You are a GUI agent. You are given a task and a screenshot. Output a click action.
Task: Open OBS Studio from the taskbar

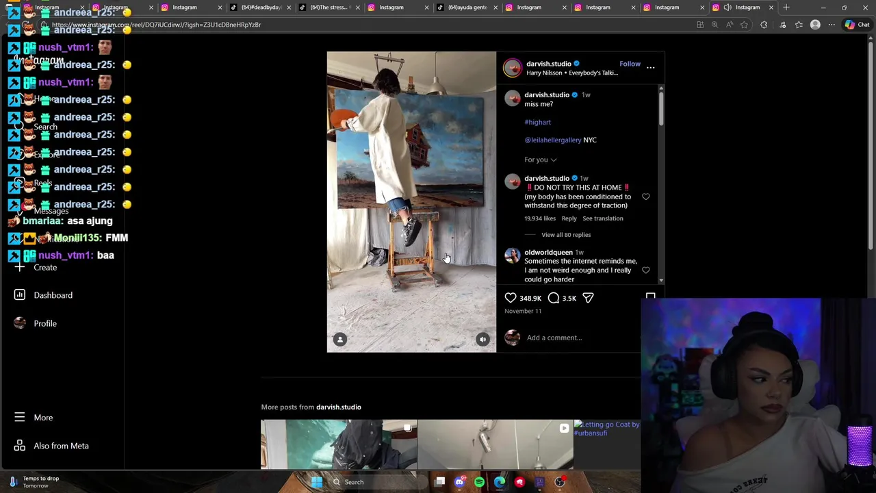[x=560, y=482]
